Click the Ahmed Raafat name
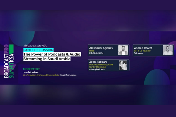This screenshot has width=176, height=117. (x=143, y=48)
